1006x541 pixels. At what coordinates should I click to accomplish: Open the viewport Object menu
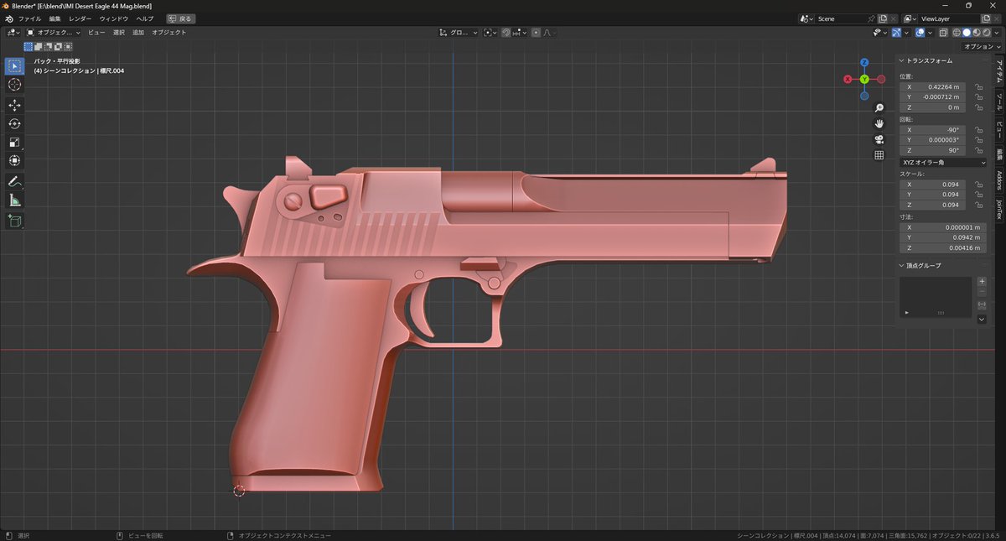(169, 33)
